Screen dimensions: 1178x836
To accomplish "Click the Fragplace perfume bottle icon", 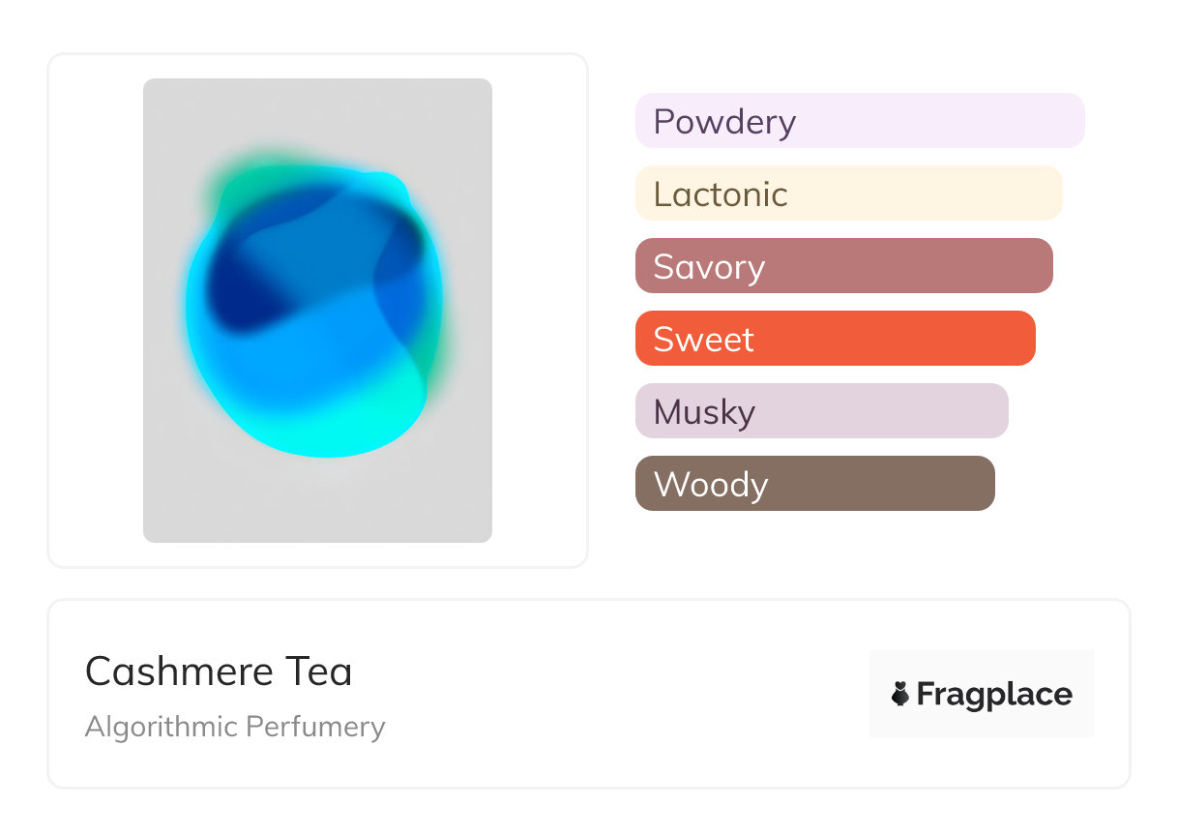I will point(900,694).
